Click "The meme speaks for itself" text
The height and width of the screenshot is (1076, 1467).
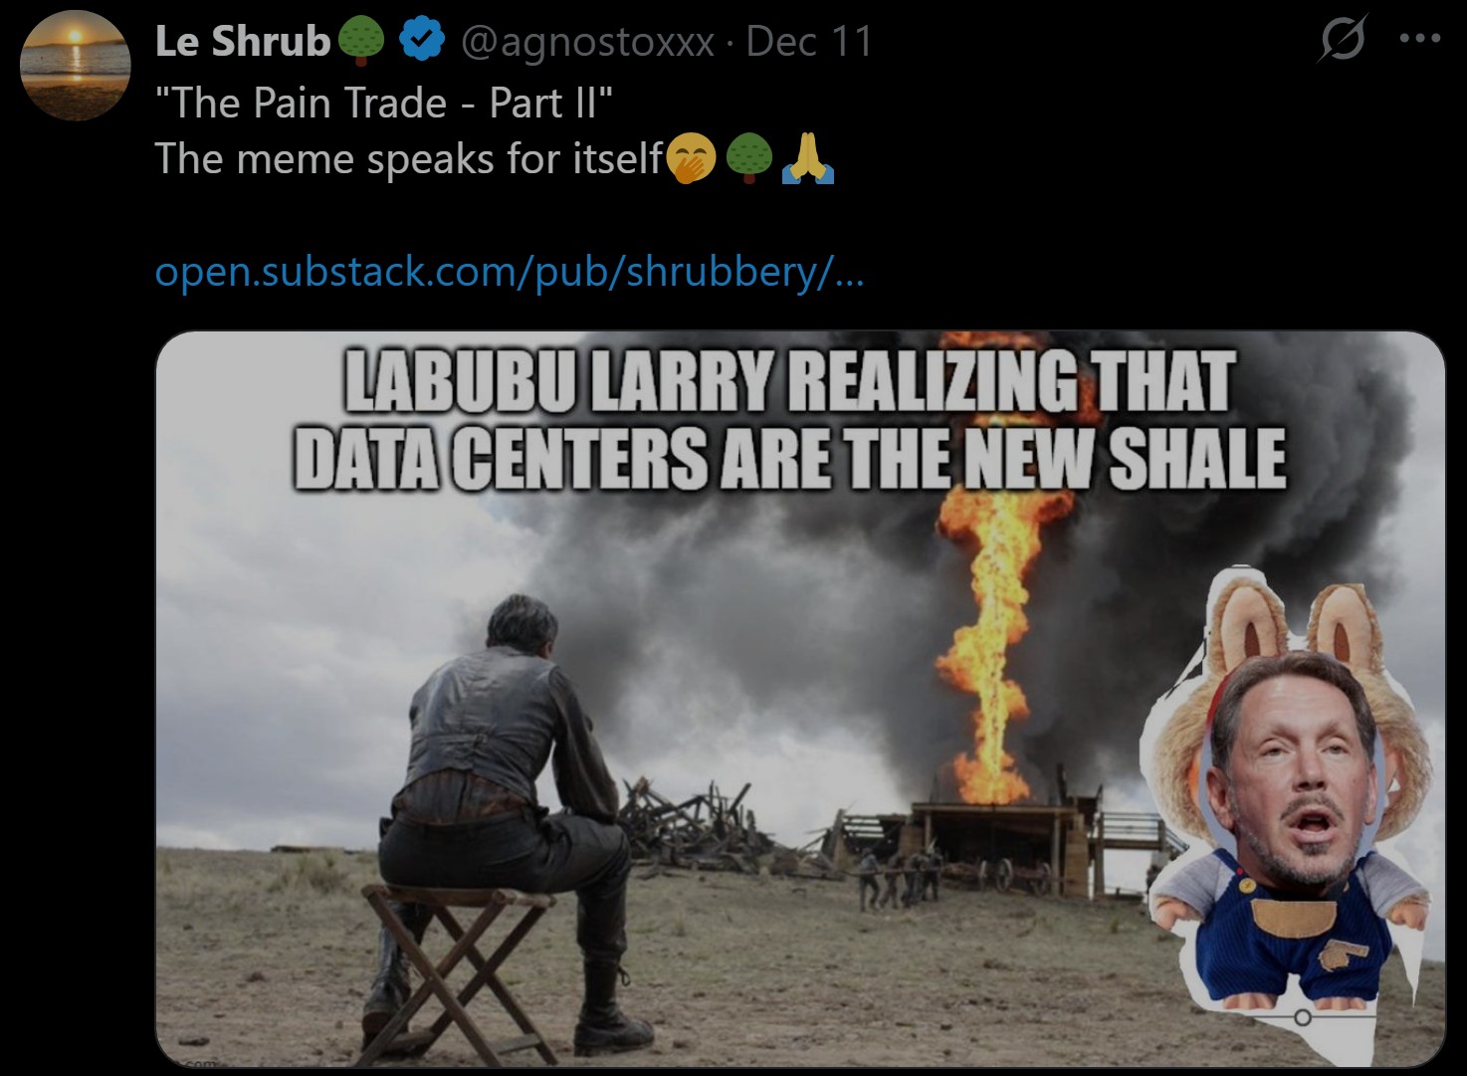click(409, 159)
